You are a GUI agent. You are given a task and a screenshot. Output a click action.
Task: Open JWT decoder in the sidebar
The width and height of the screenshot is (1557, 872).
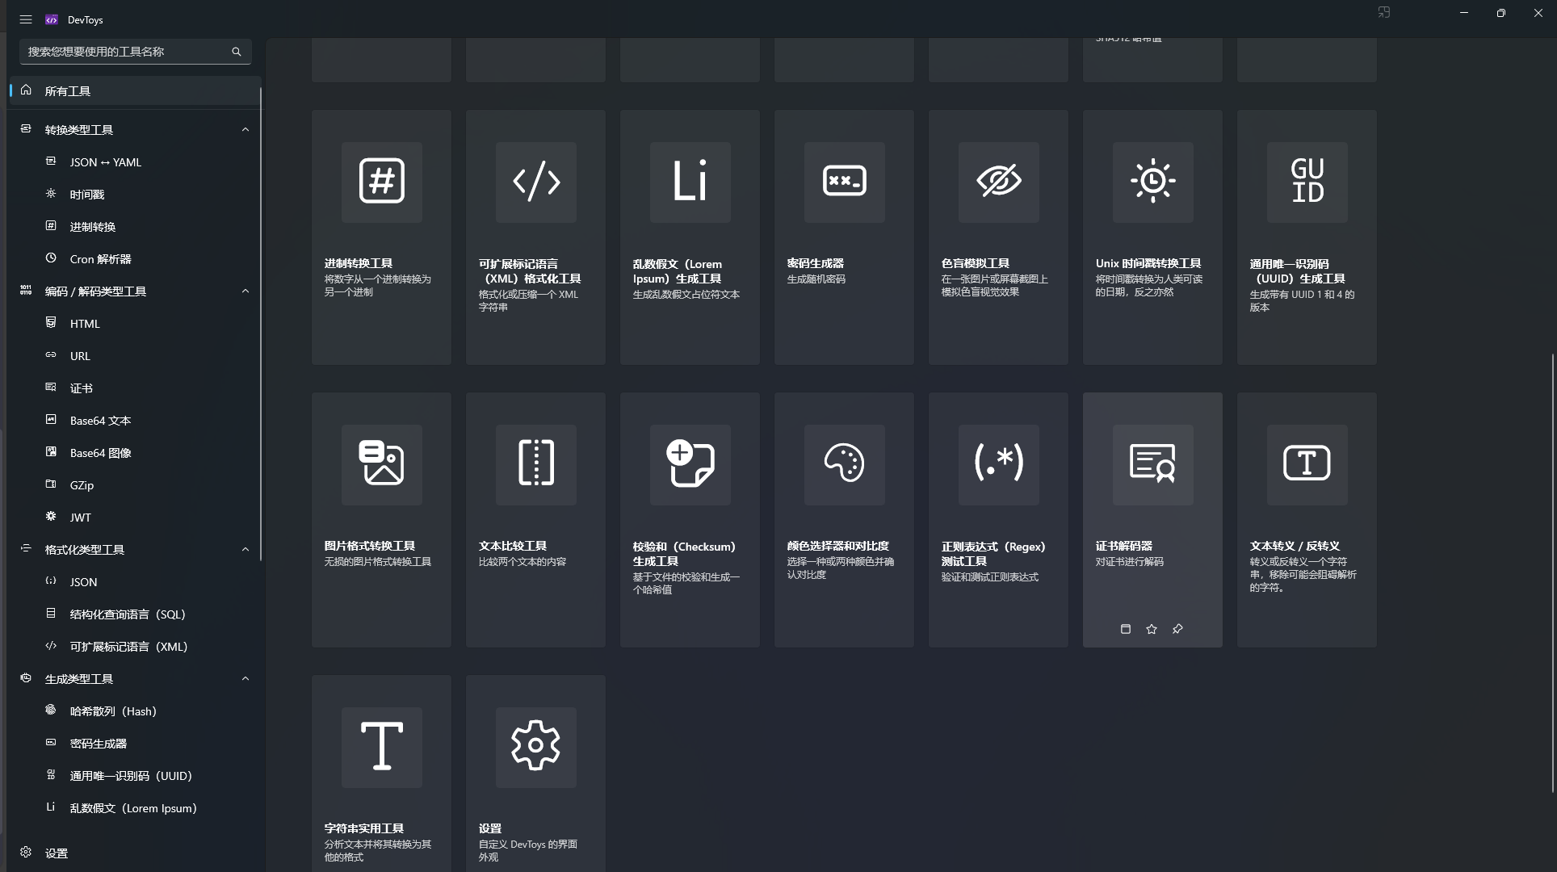pyautogui.click(x=135, y=518)
